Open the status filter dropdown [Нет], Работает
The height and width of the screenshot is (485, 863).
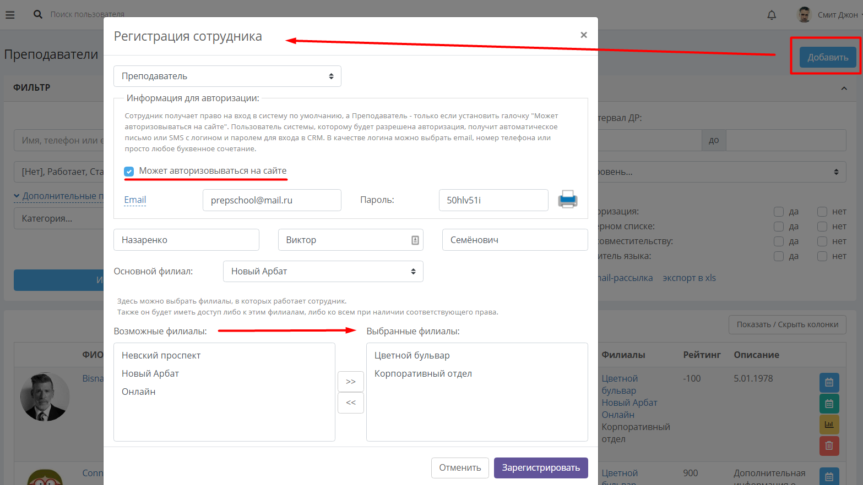(59, 172)
